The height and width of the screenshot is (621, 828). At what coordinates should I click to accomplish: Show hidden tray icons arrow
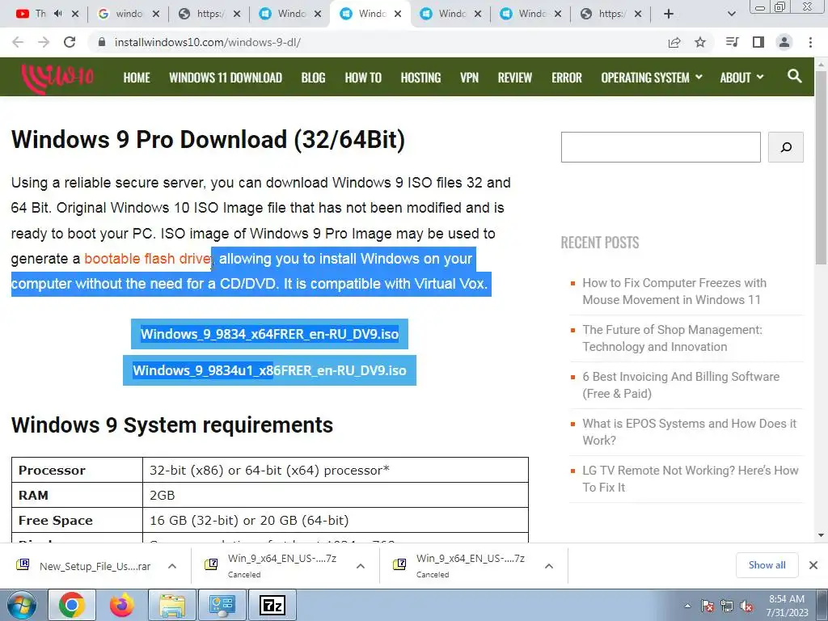coord(687,606)
